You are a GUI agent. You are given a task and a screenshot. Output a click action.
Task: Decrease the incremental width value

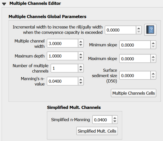point(139,32)
